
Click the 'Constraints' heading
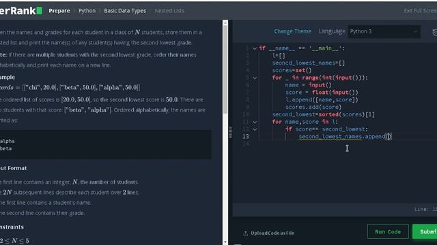[12, 227]
